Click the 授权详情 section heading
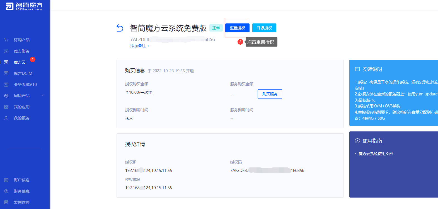The image size is (438, 209). (x=135, y=144)
